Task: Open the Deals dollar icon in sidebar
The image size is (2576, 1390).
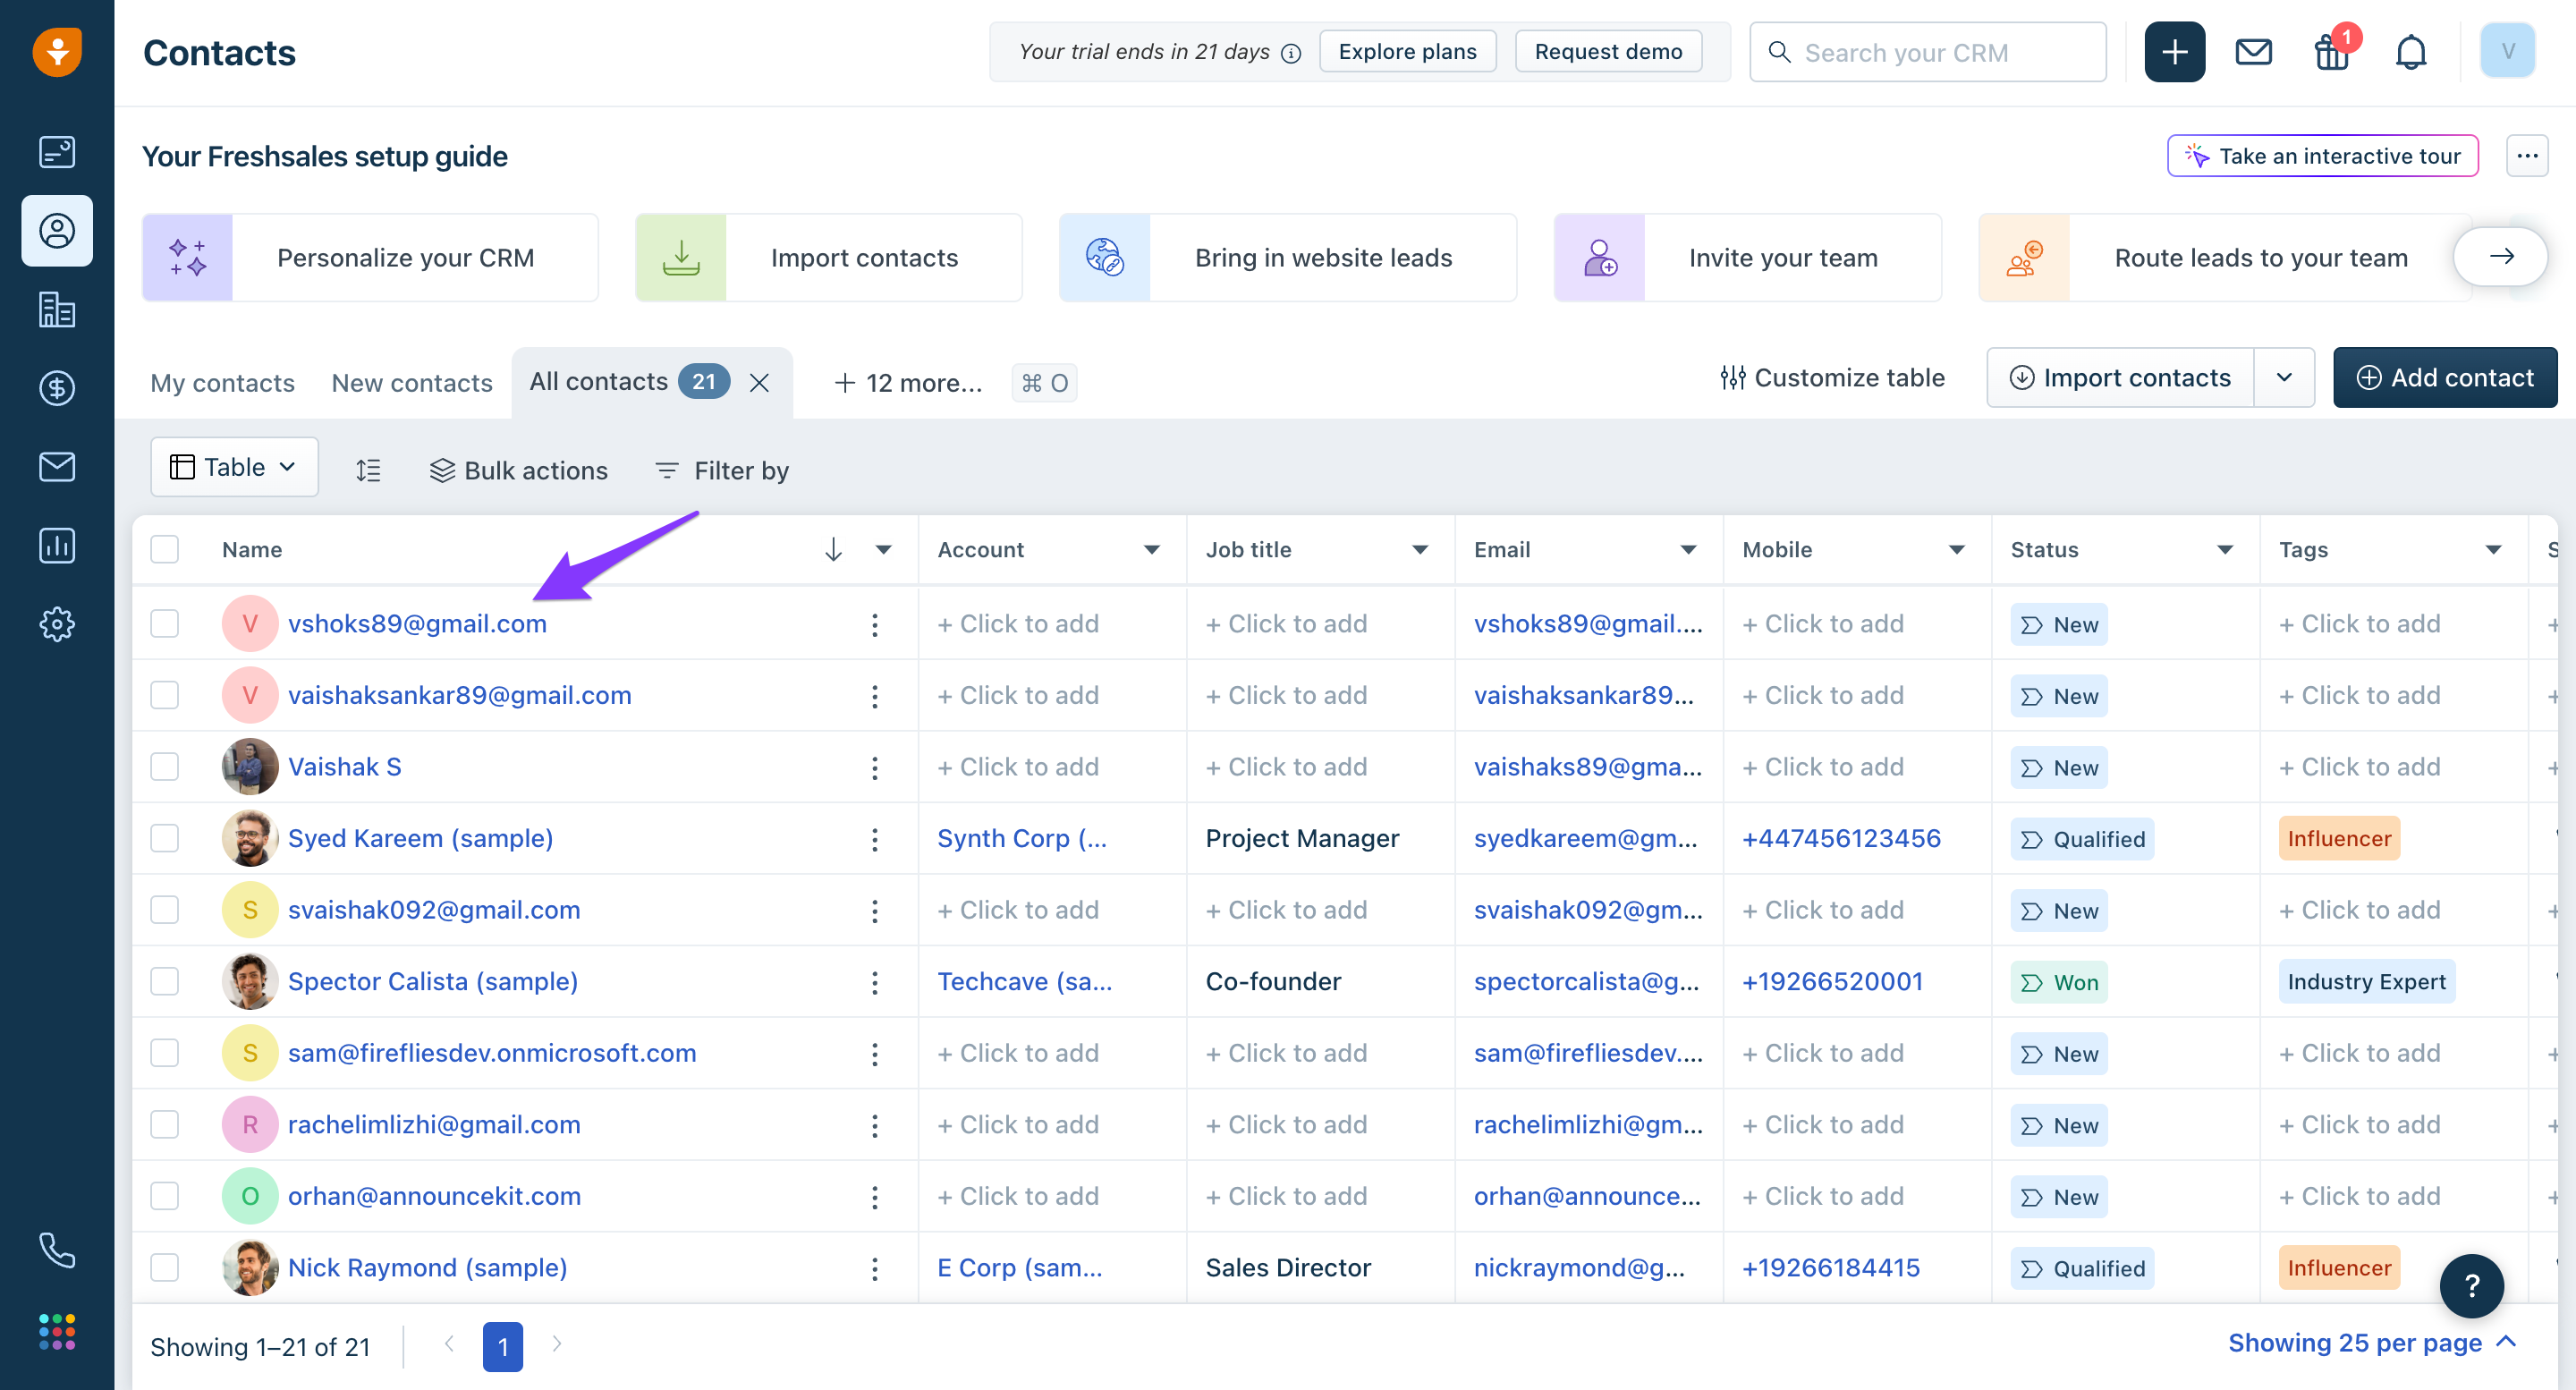Action: (57, 388)
